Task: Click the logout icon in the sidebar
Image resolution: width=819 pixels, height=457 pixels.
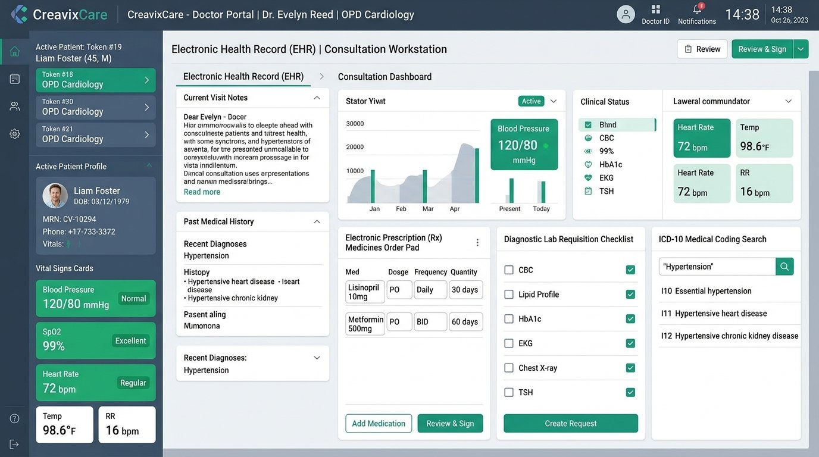Action: [x=14, y=445]
